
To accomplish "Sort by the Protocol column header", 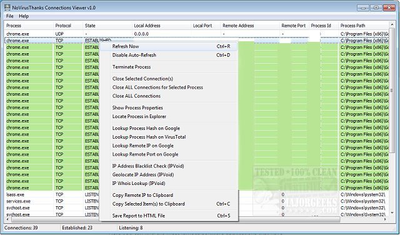I will [x=68, y=26].
